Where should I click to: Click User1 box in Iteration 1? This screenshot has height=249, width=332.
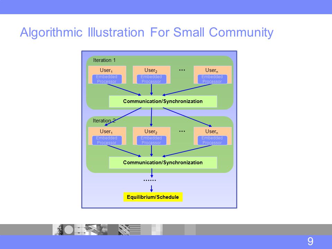click(107, 75)
